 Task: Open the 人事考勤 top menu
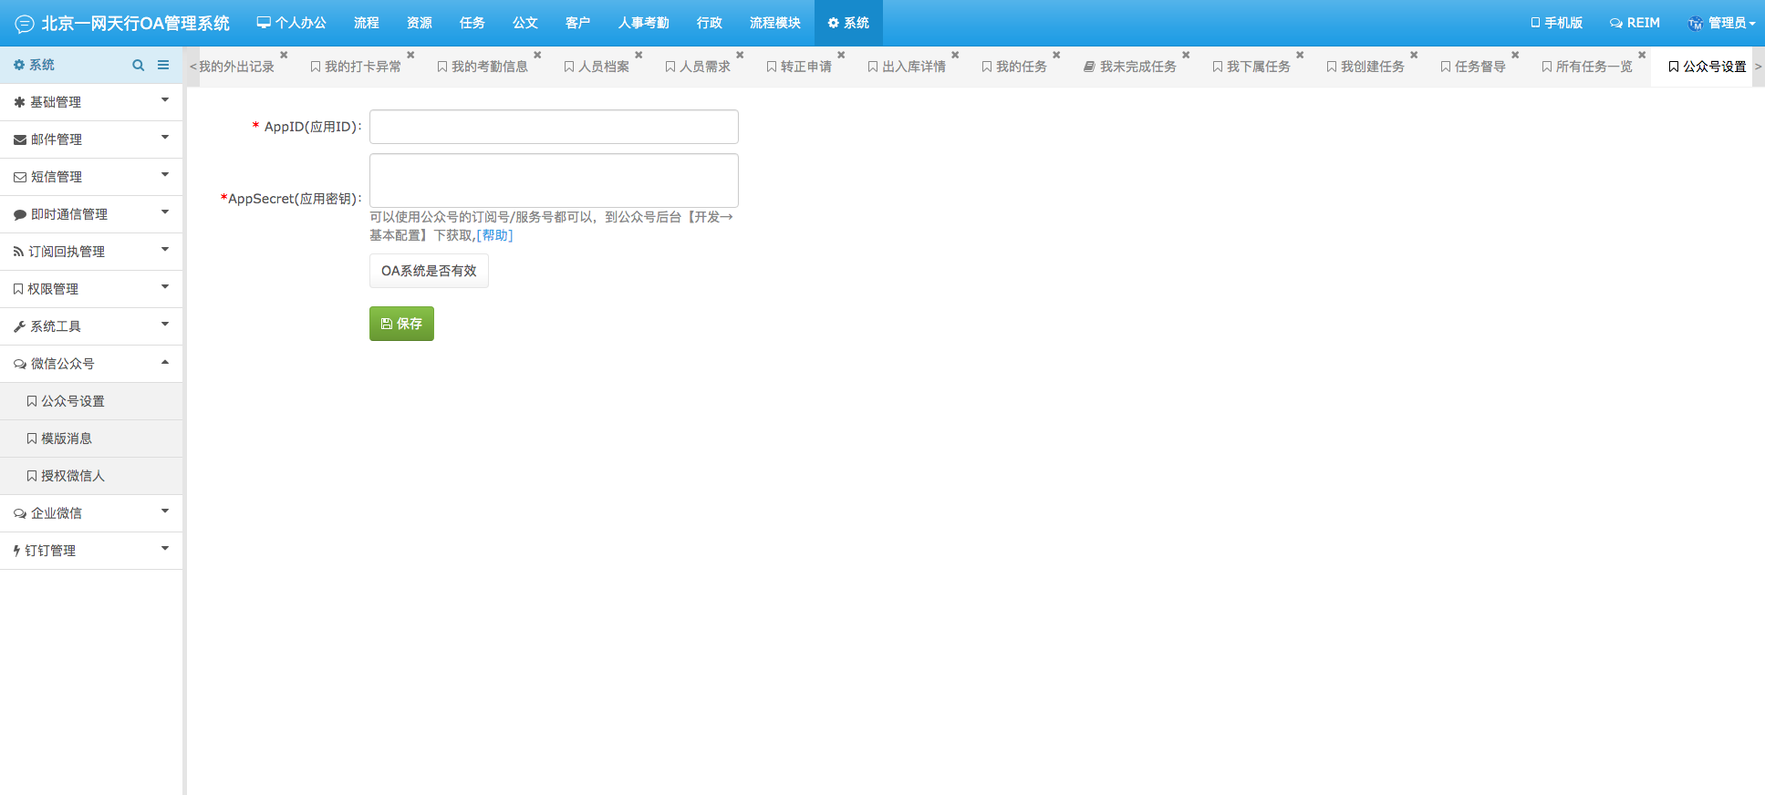(643, 23)
